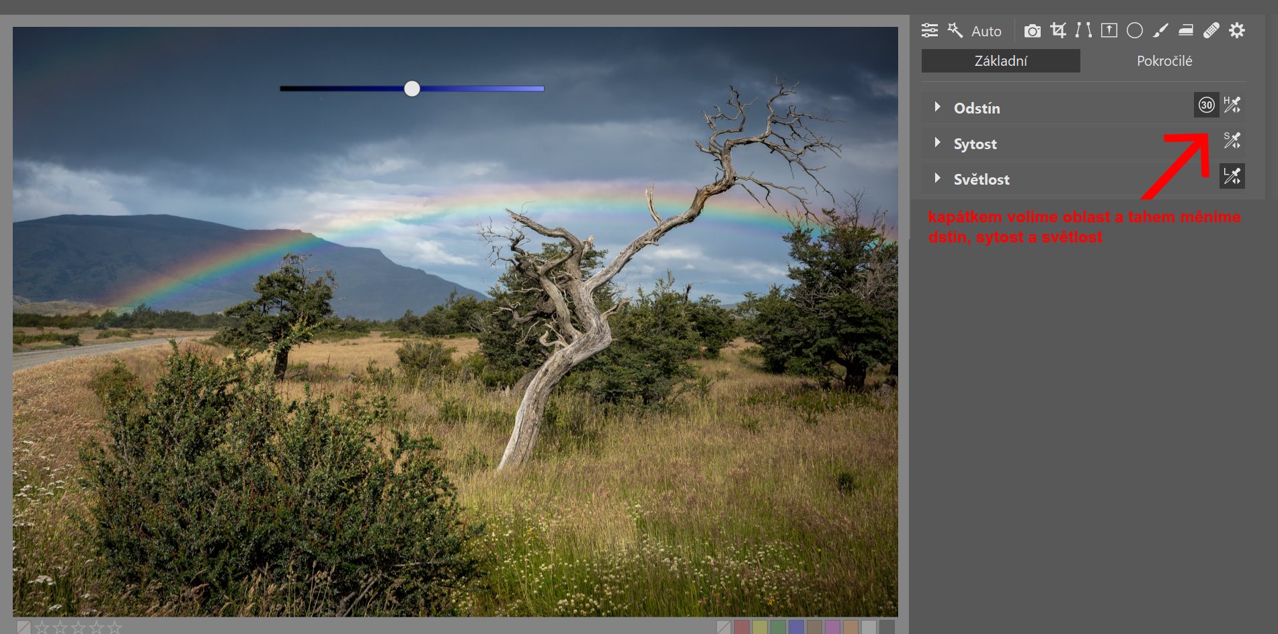Rate the photo two stars
Viewport: 1278px width, 634px height.
61,627
